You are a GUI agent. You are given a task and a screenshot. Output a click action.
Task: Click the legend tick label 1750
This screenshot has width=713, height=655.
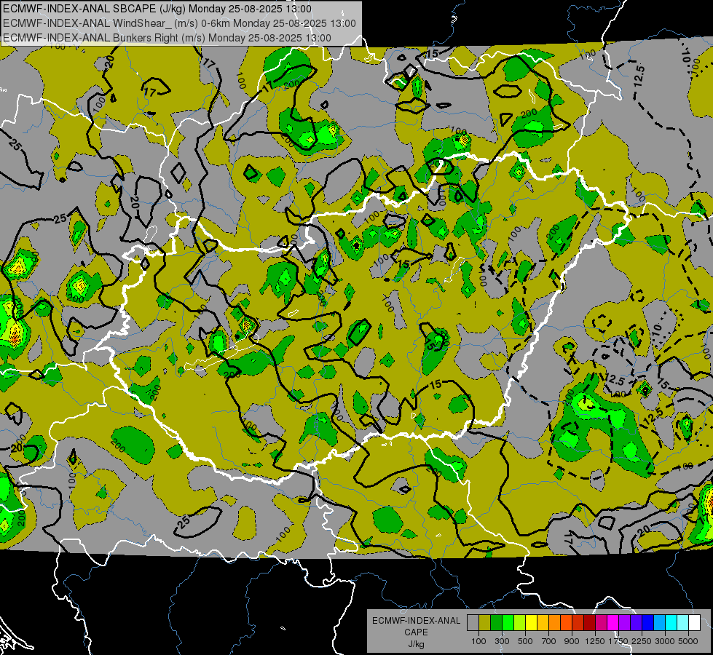pyautogui.click(x=618, y=641)
